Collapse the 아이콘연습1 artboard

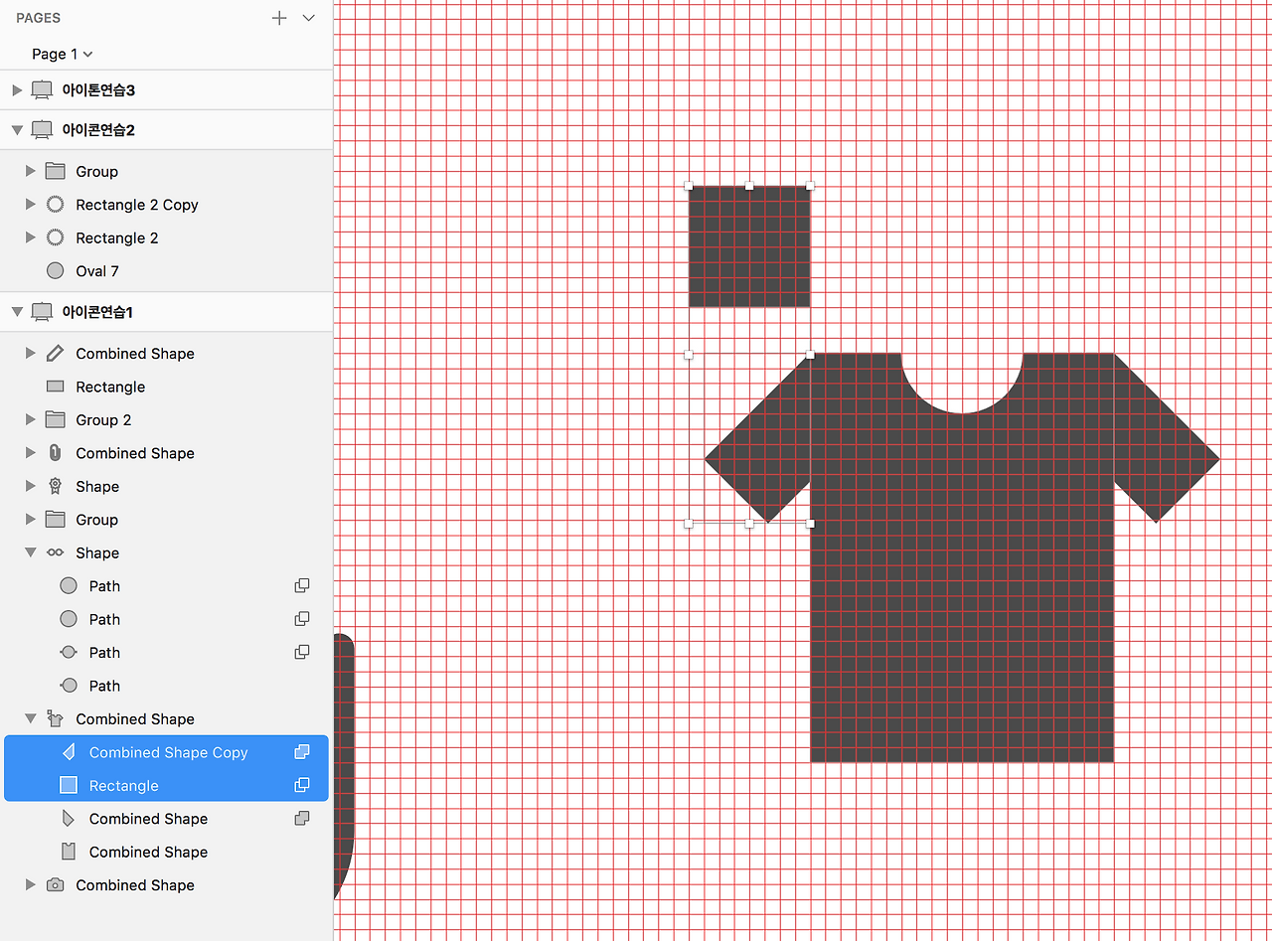[17, 312]
